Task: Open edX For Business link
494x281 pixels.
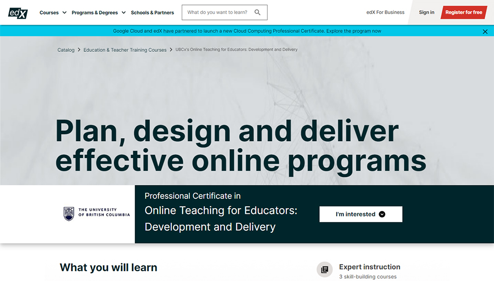Action: pyautogui.click(x=385, y=12)
